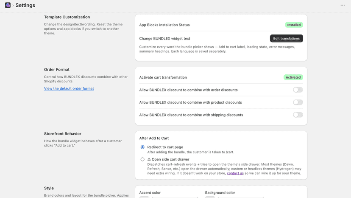Click the Style section heading

[49, 188]
